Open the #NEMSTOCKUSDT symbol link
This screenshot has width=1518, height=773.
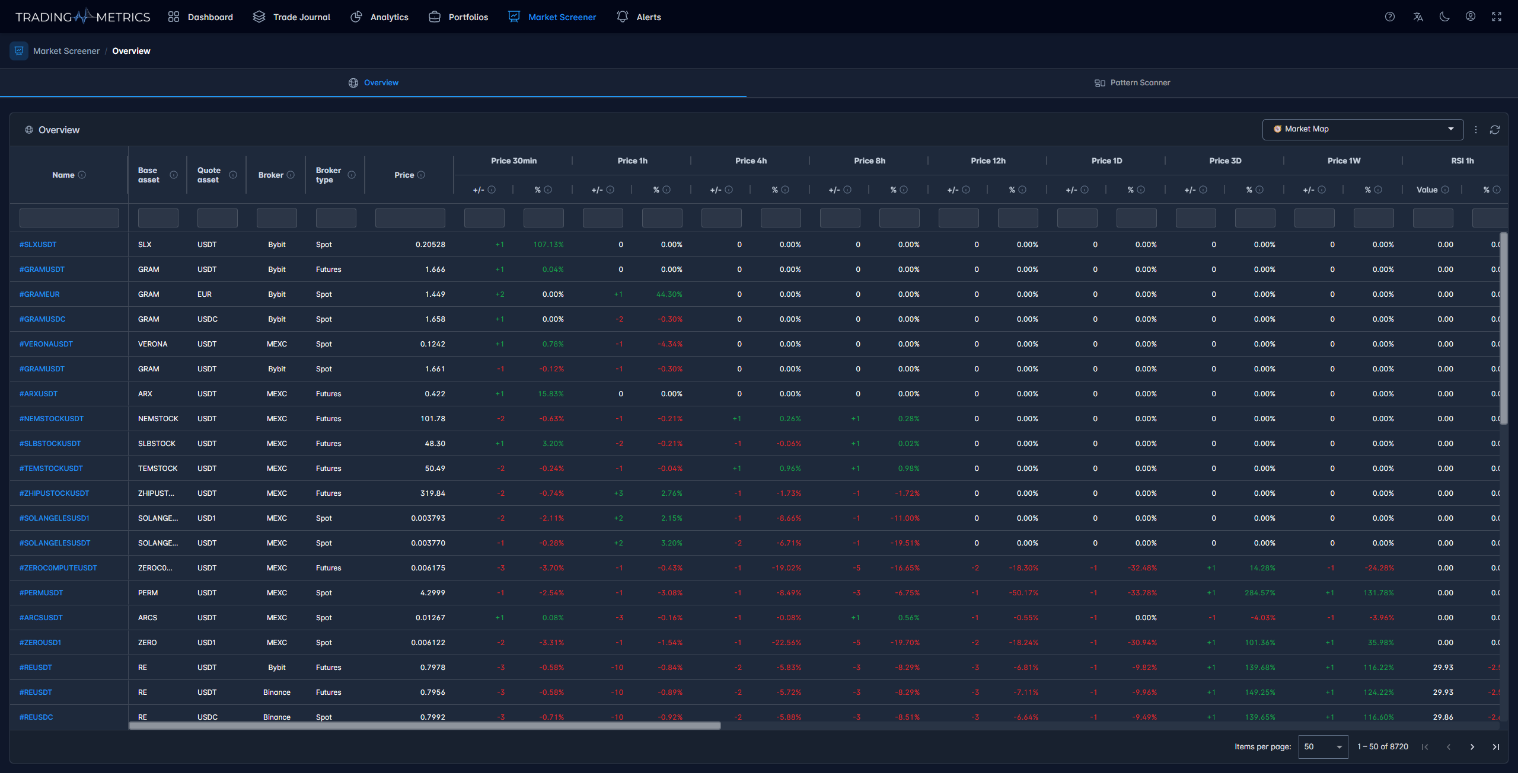point(52,419)
